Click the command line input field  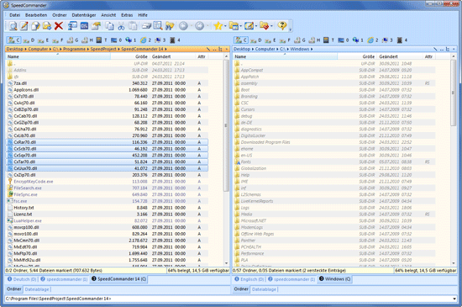228,299
